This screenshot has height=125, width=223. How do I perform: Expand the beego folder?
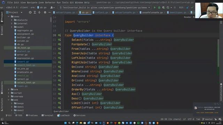click(12, 103)
